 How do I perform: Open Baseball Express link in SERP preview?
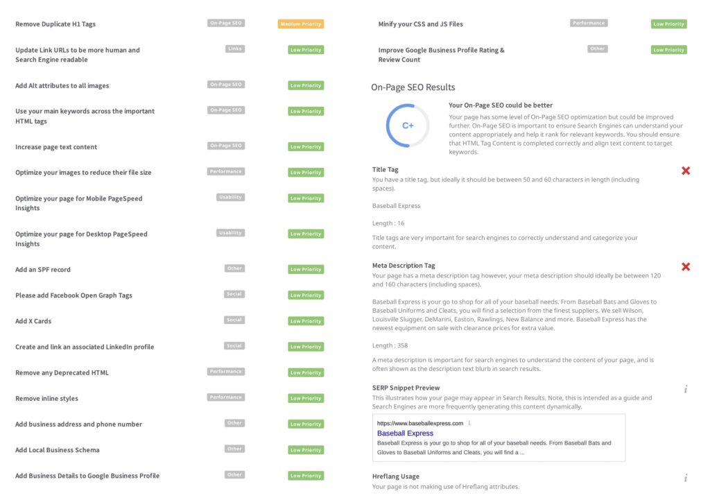[405, 433]
